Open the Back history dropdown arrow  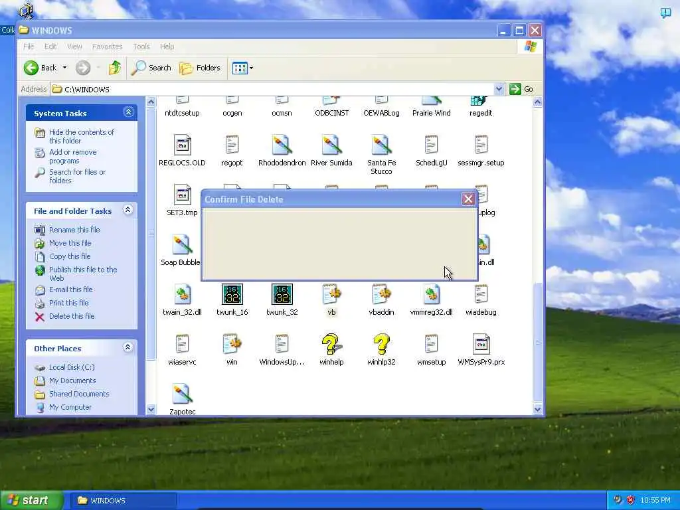[64, 68]
